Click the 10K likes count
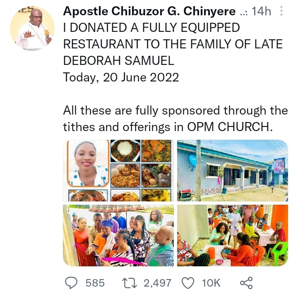This screenshot has height=299, width=298. [211, 283]
